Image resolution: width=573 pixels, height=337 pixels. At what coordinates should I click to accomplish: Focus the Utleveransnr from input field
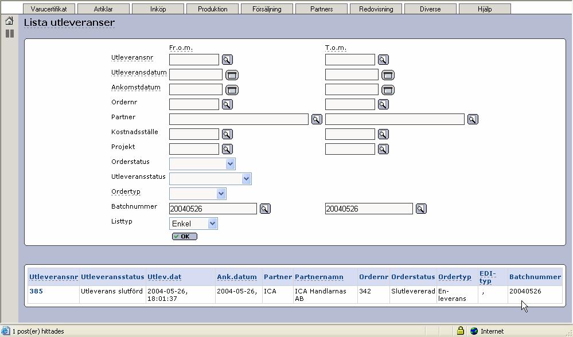tap(194, 60)
